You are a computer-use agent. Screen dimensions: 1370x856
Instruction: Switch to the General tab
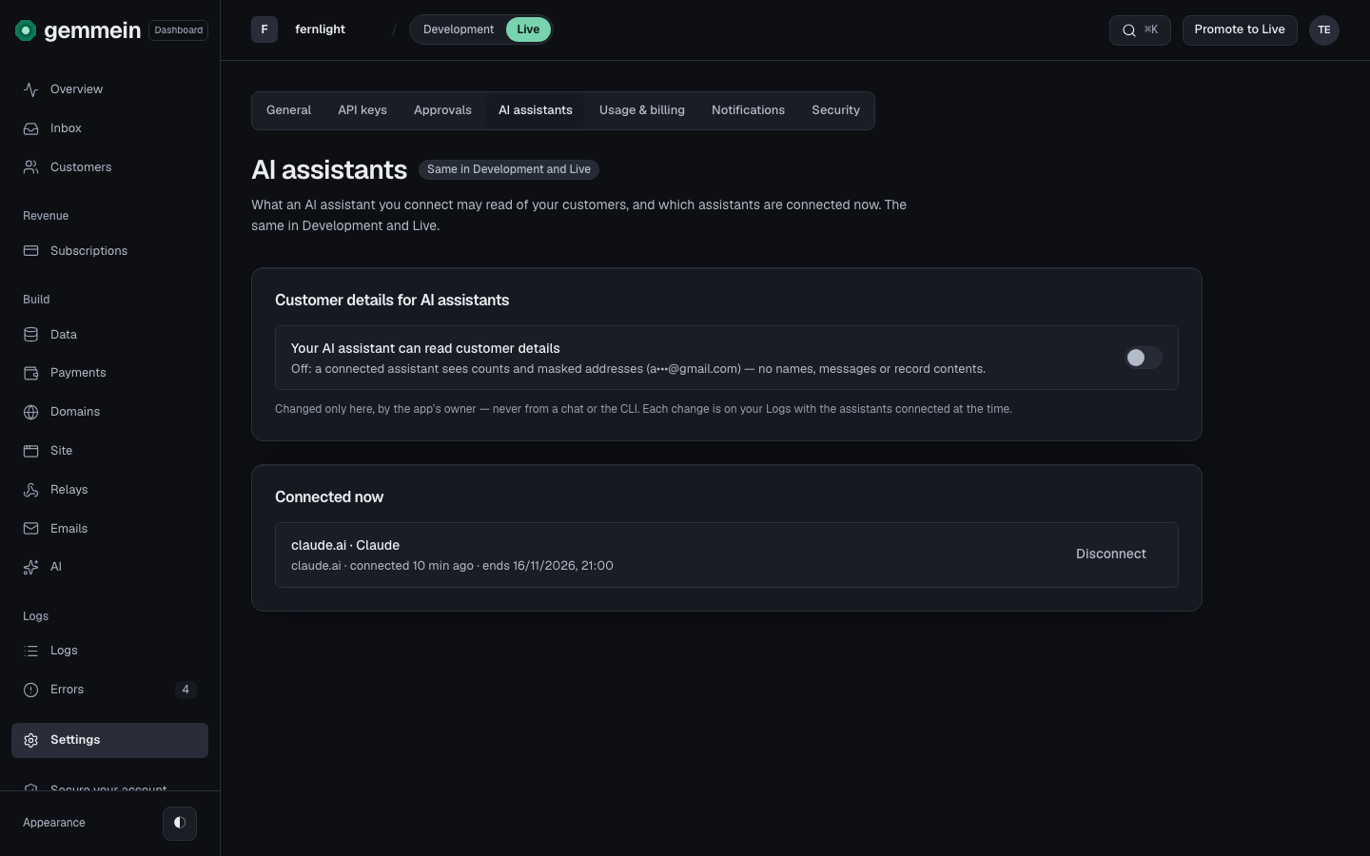pos(289,110)
